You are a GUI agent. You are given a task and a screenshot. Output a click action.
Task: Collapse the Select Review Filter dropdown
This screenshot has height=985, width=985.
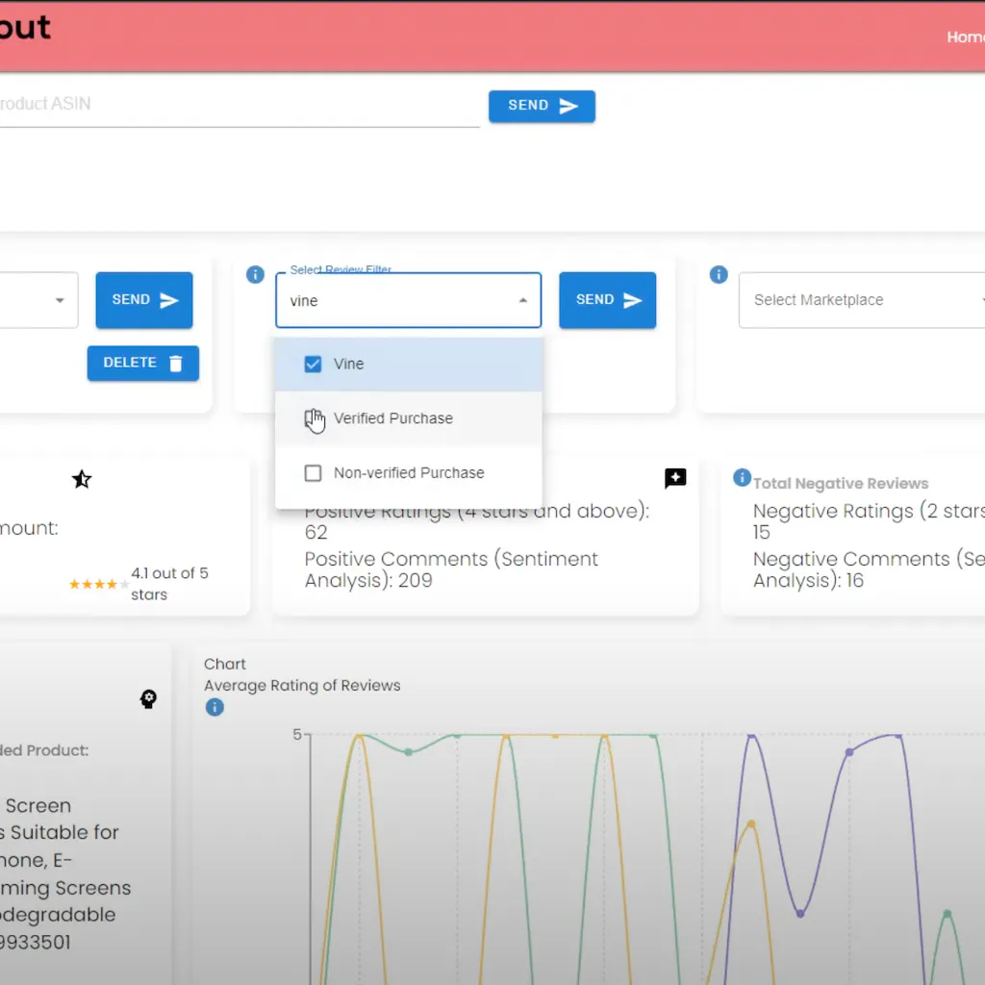click(x=525, y=299)
